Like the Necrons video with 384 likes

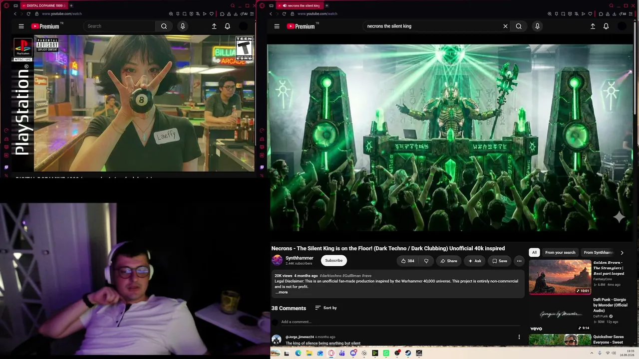coord(408,261)
